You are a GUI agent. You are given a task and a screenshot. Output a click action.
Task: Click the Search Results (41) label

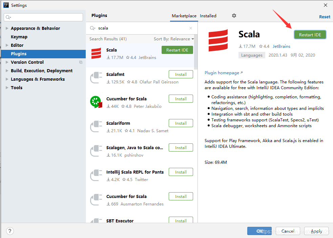click(108, 39)
